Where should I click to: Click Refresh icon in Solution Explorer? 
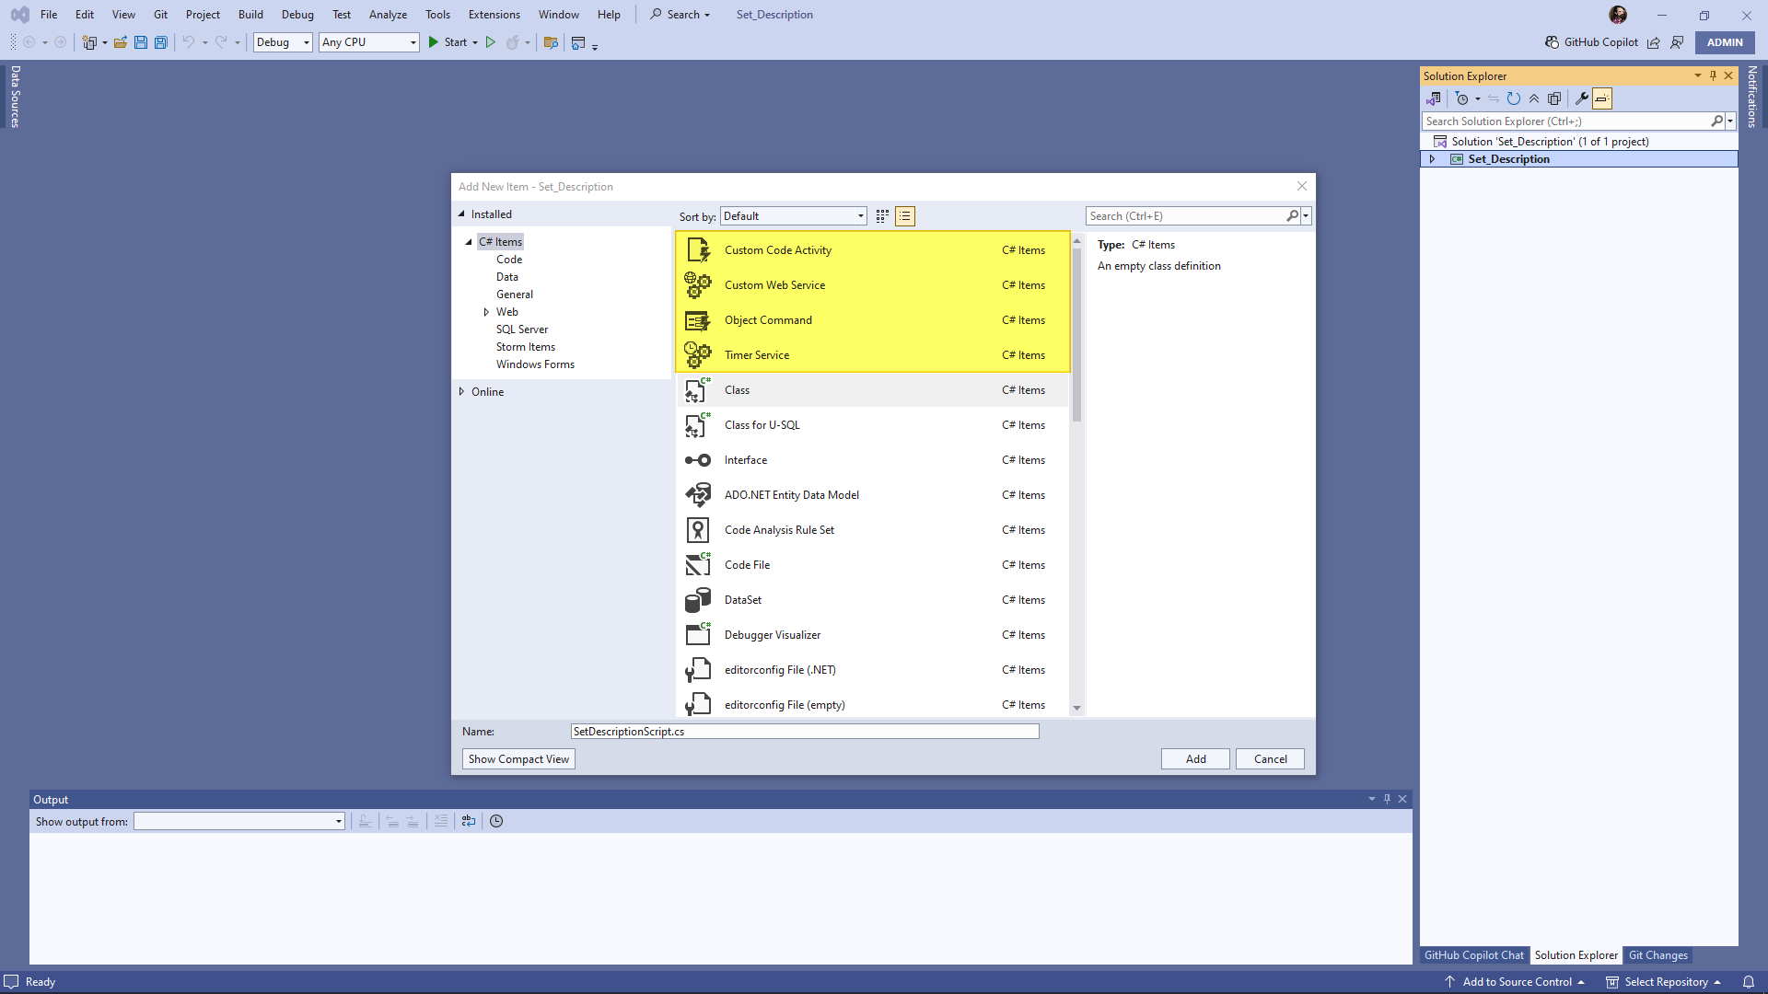pos(1513,98)
